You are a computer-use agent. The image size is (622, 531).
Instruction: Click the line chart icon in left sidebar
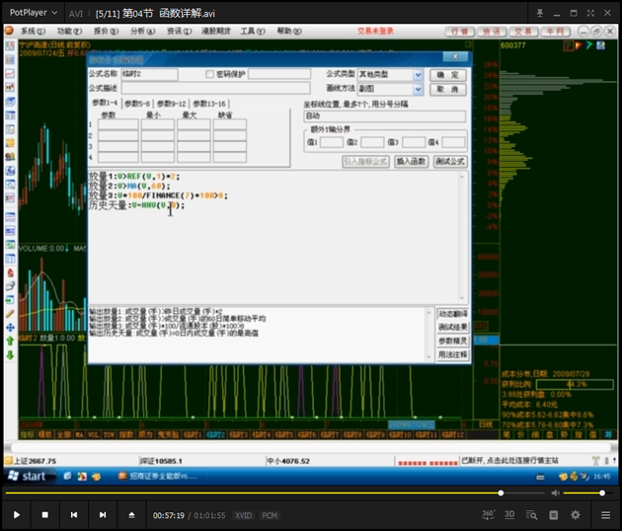(10, 74)
